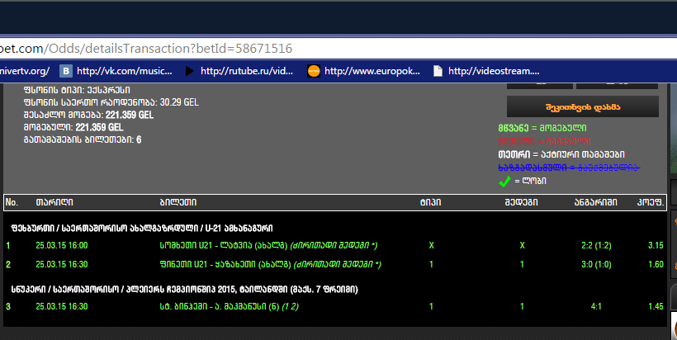
Task: Click the green checkmark legend icon
Action: tap(504, 182)
